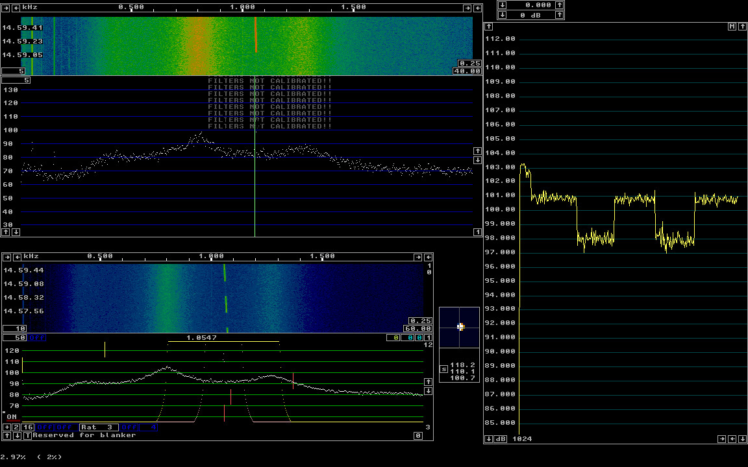This screenshot has width=748, height=467.
Task: Increase the 0 dB value with its up arrow
Action: (559, 15)
